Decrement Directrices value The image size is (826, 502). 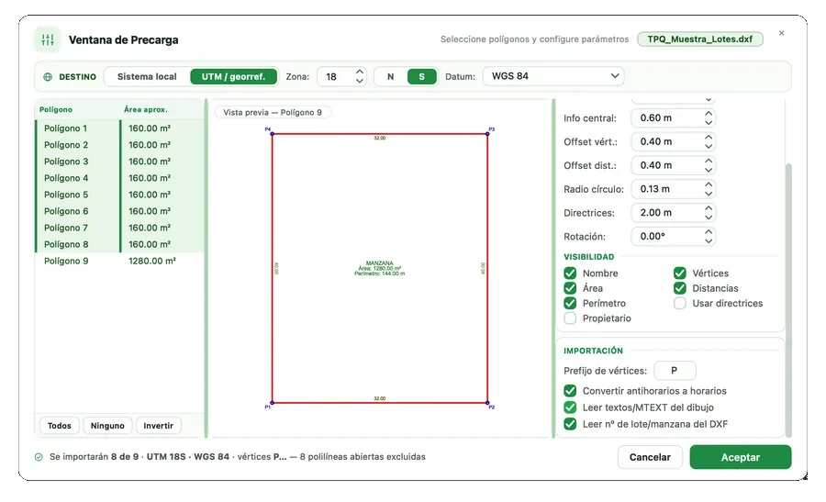pos(709,217)
